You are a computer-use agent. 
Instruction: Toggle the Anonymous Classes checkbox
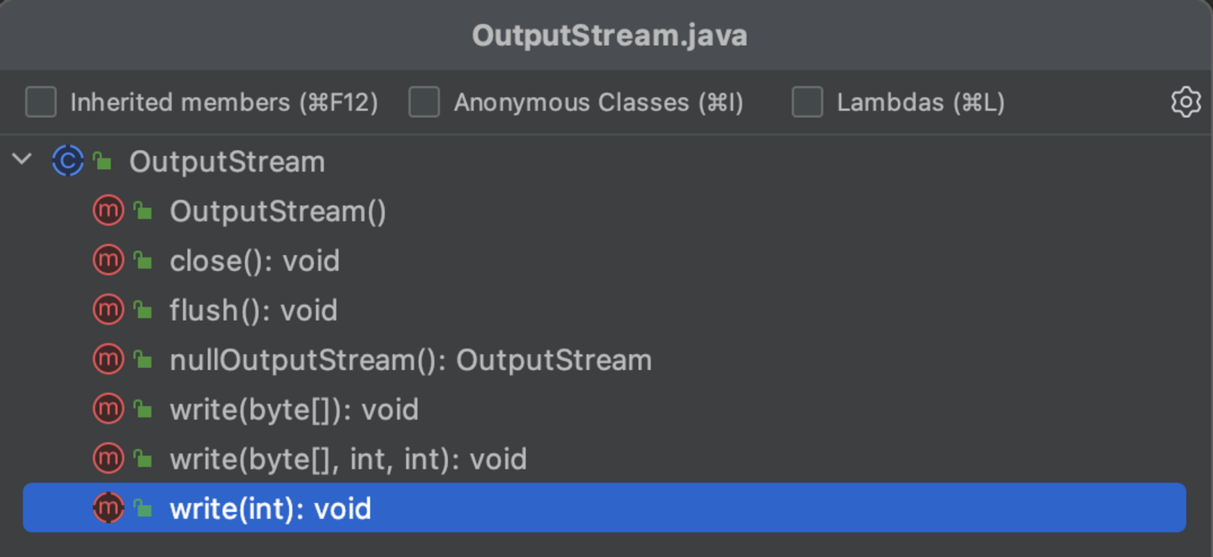pos(424,102)
